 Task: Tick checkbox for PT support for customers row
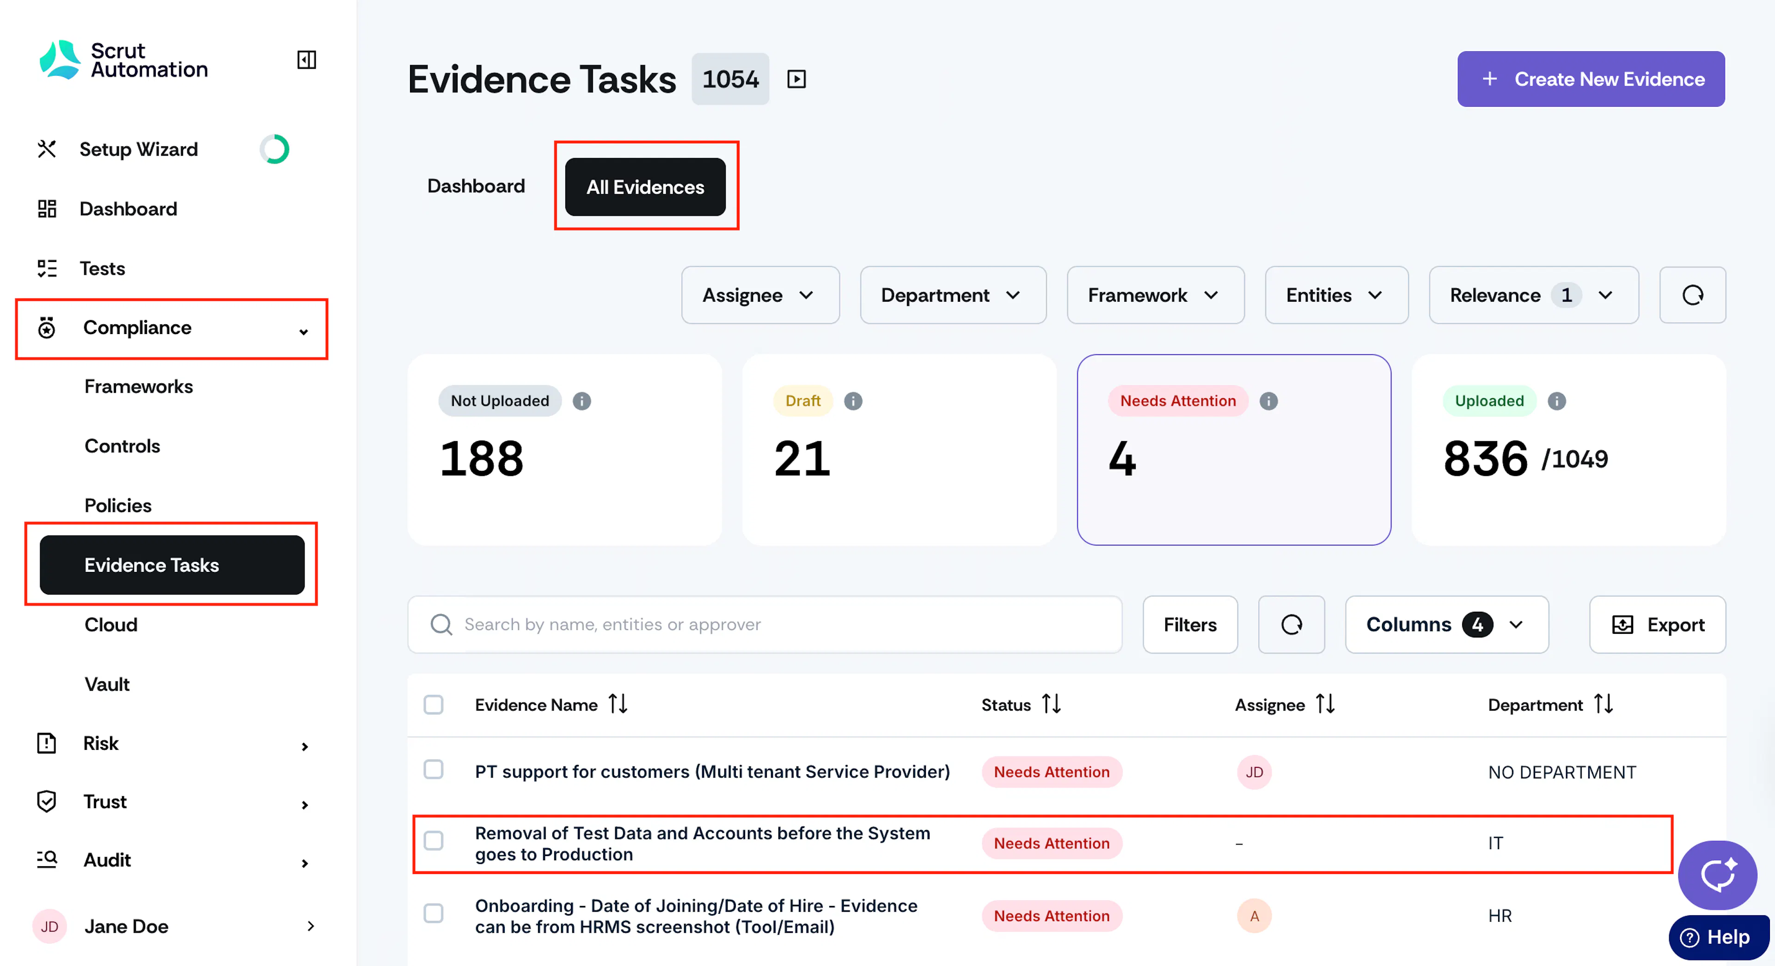[x=434, y=769]
